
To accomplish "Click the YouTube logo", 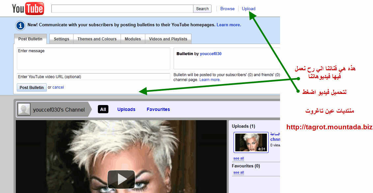I will point(28,9).
